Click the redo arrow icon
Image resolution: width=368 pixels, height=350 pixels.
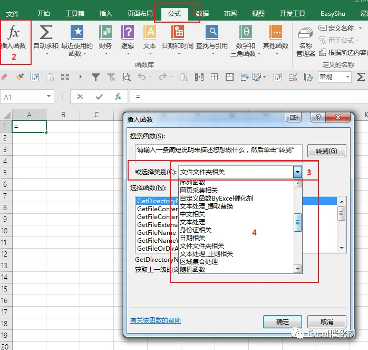point(162,77)
